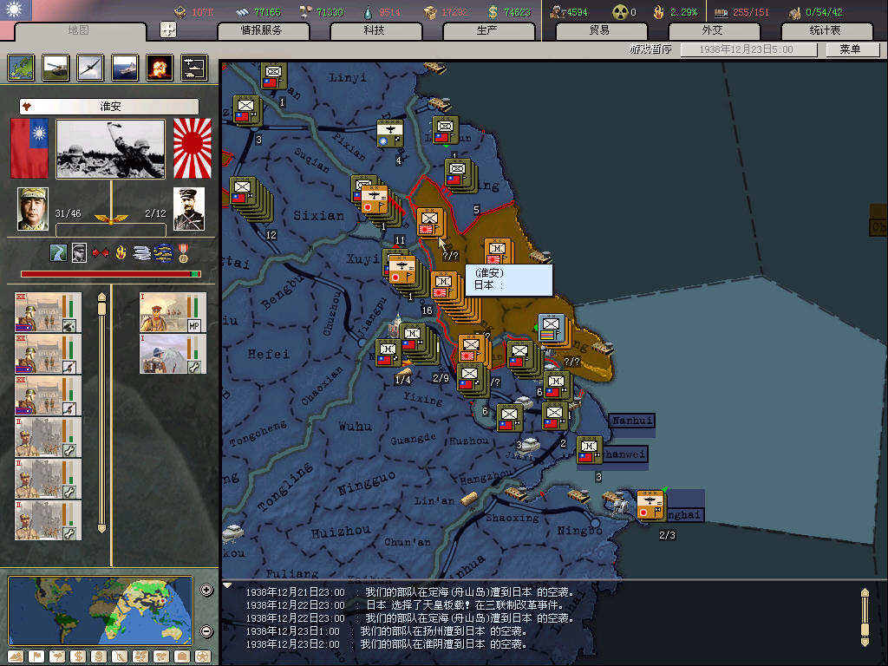Select first Chinese division in battle list
This screenshot has width=888, height=666.
[49, 312]
